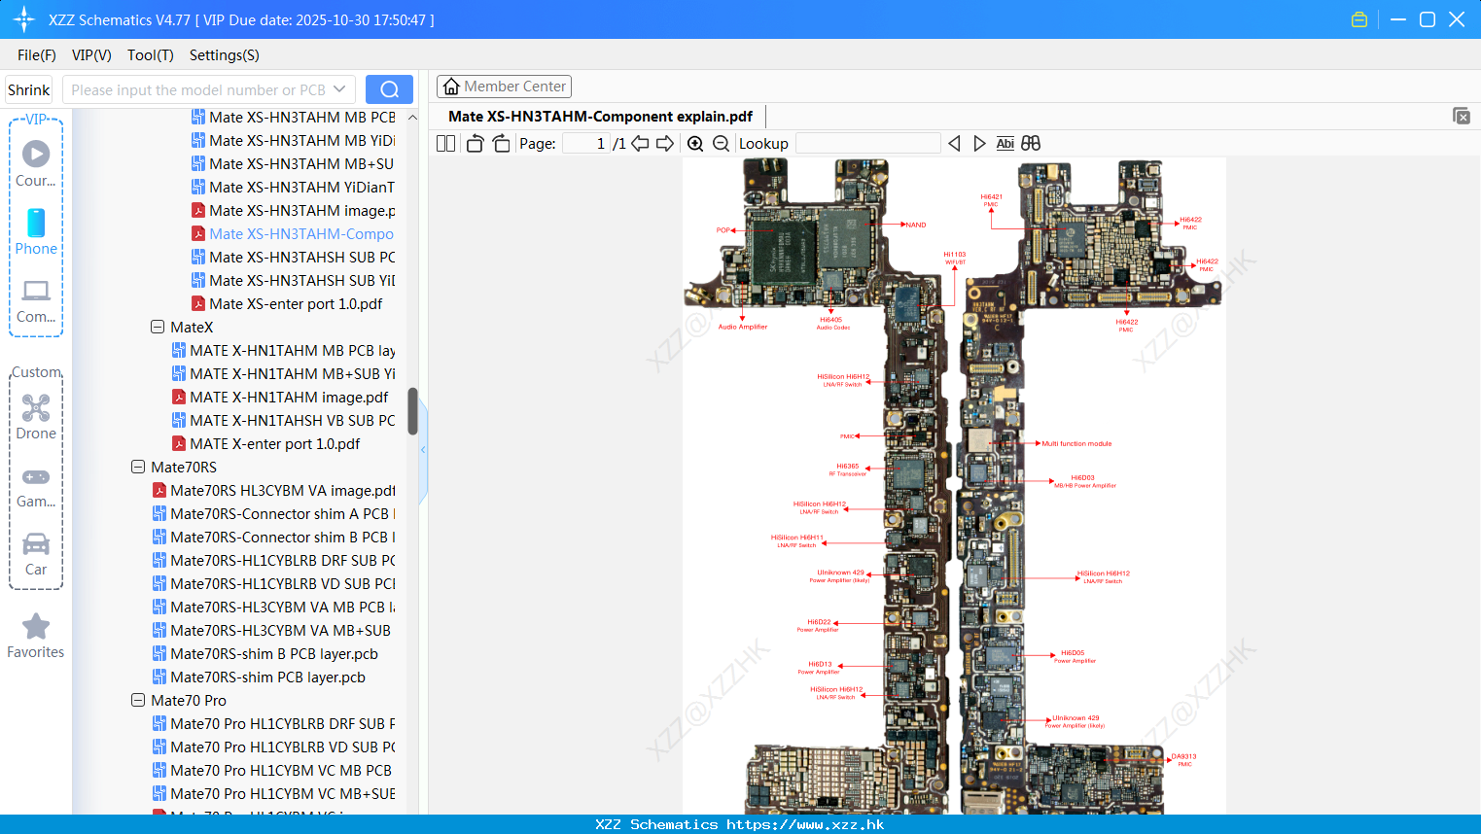Open Mate70RS-Connector shim A PCB file
1481x834 pixels.
pyautogui.click(x=273, y=514)
